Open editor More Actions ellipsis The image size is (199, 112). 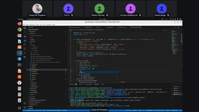(x=180, y=27)
